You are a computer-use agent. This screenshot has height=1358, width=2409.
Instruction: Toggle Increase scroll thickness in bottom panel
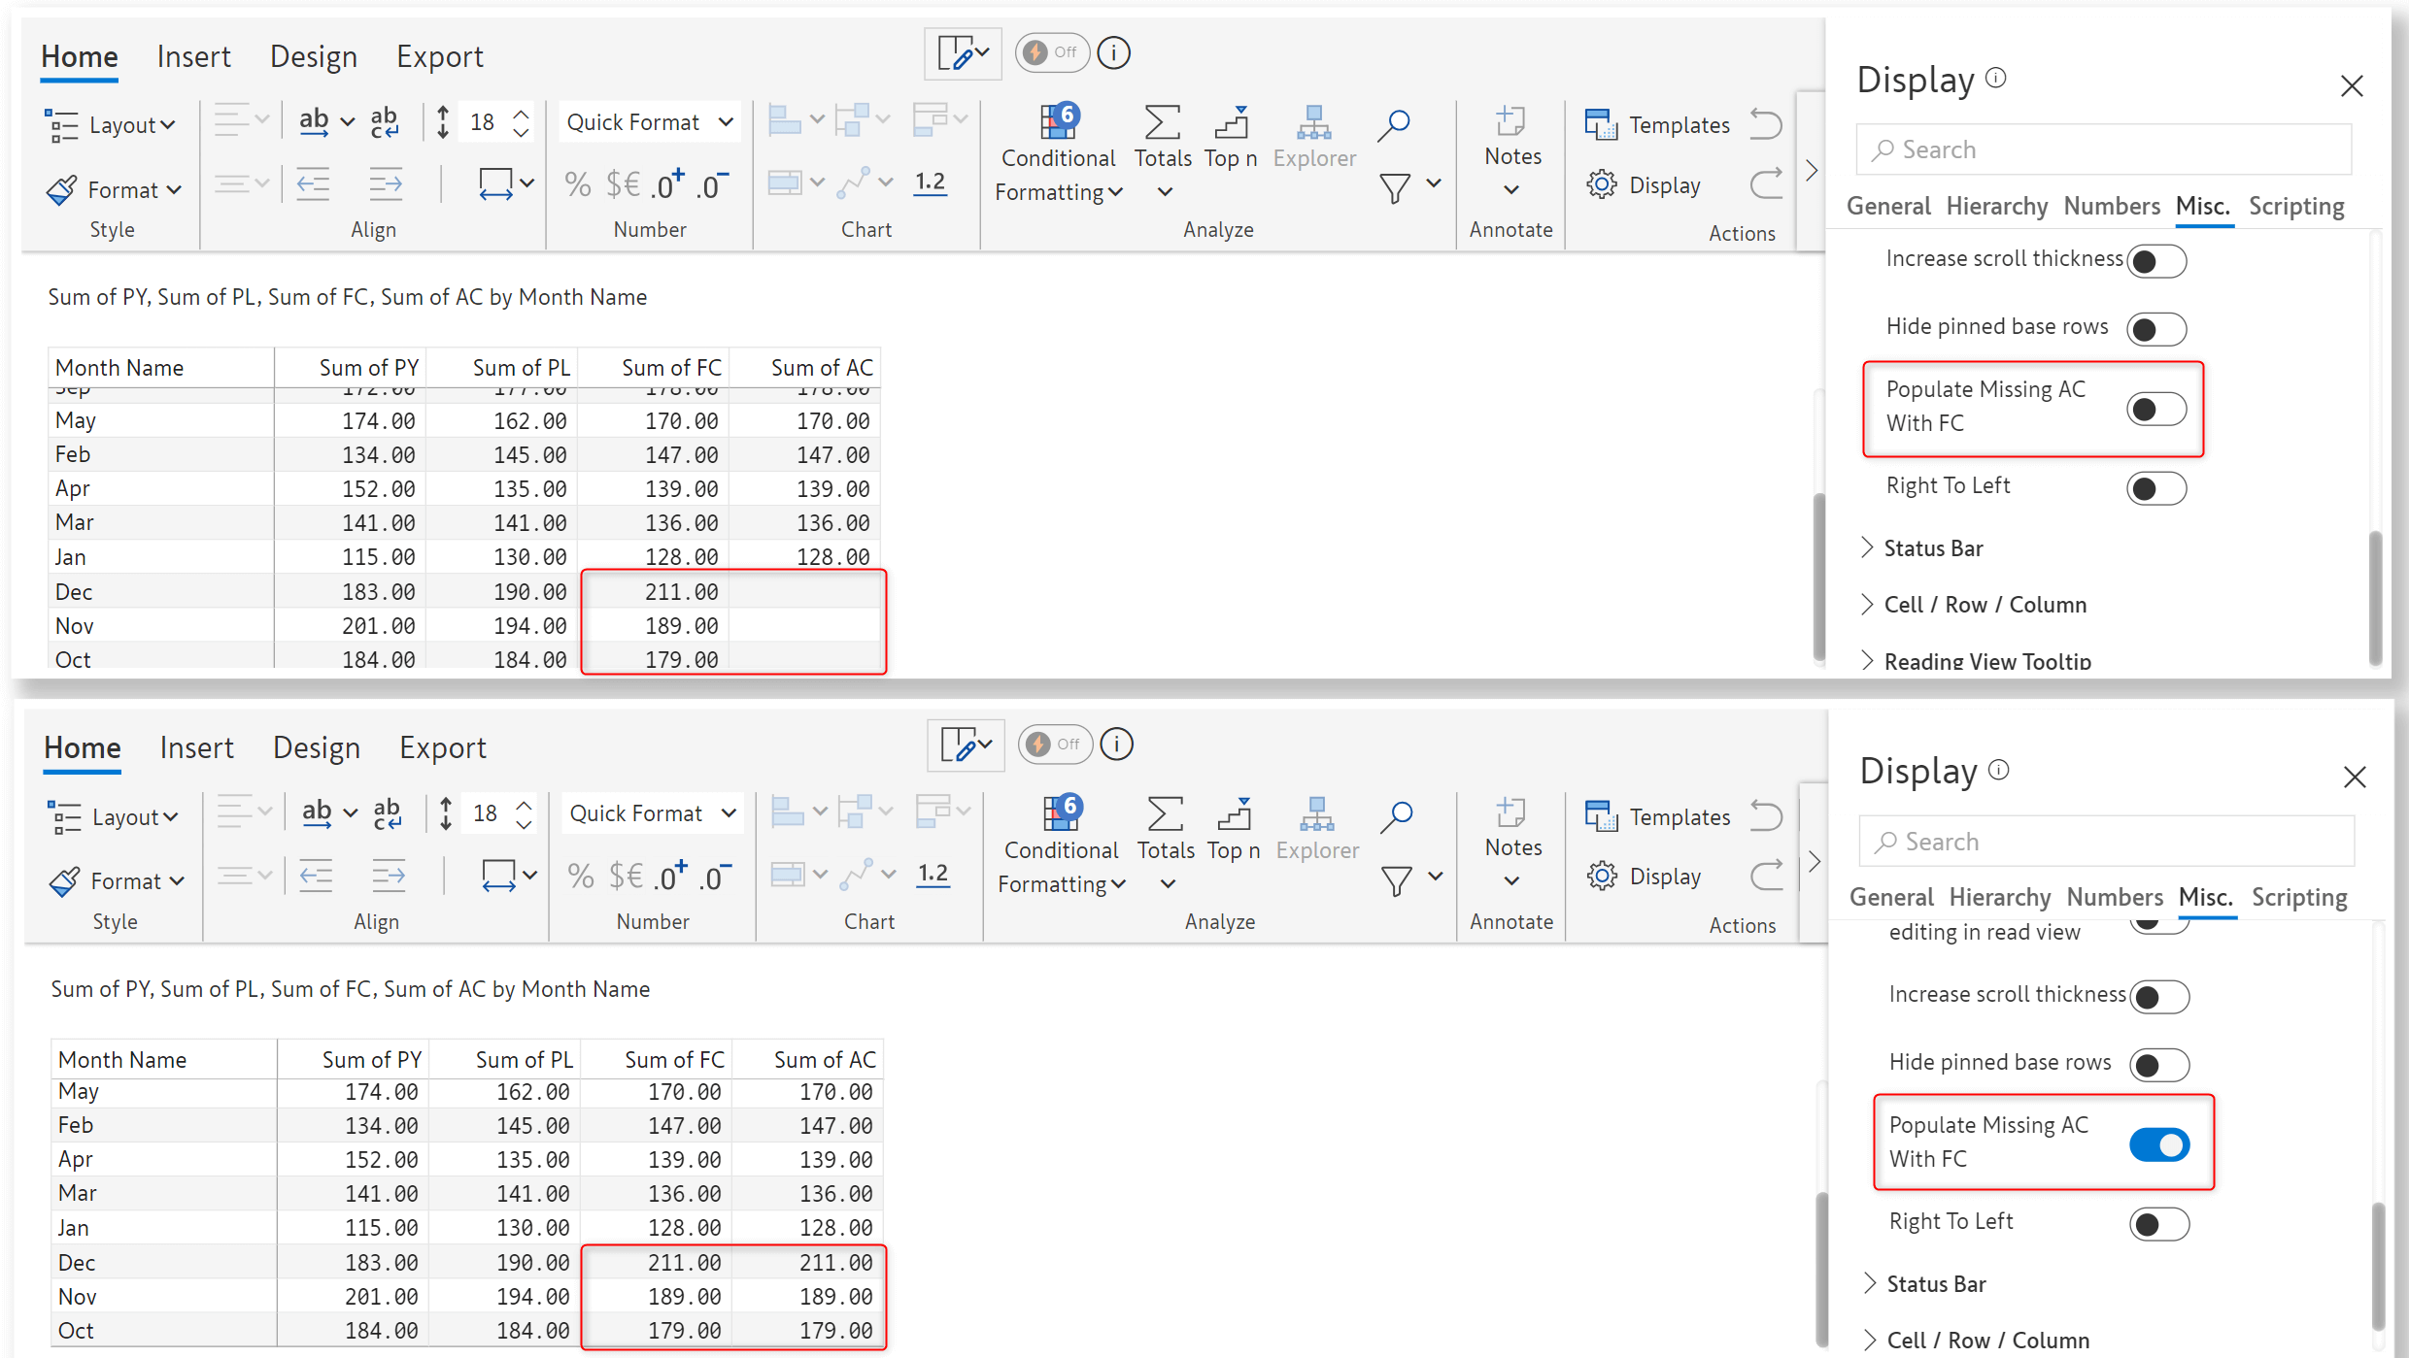click(2159, 996)
